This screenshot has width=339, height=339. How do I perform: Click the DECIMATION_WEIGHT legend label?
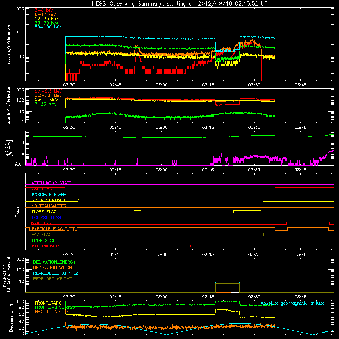coord(54,267)
